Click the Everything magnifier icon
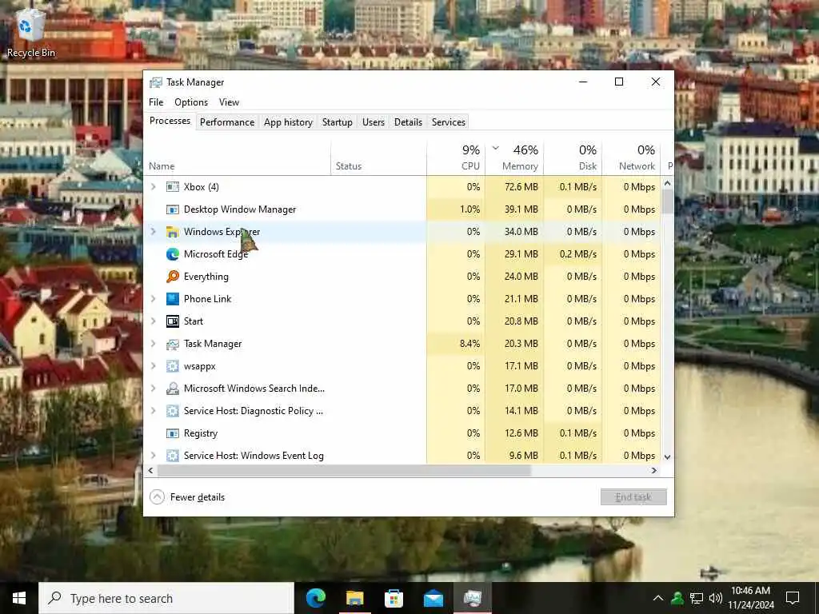 tap(173, 276)
